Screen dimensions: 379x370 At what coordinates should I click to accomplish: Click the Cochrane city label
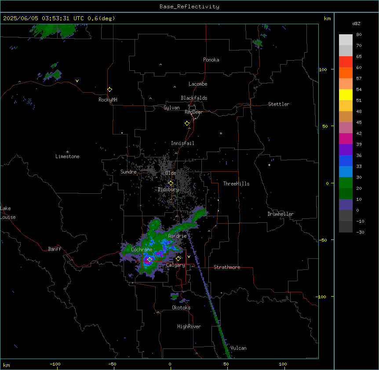point(142,250)
